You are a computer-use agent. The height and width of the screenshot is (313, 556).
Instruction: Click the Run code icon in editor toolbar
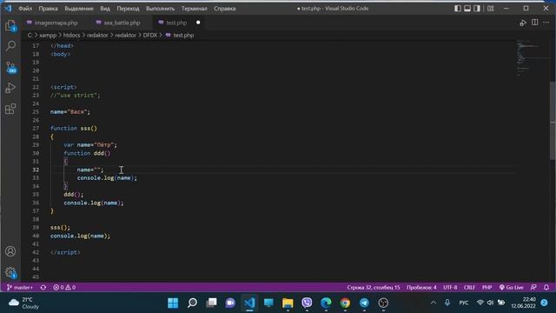click(523, 23)
